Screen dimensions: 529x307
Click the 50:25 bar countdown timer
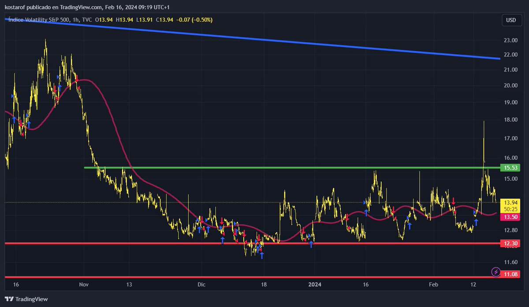511,209
